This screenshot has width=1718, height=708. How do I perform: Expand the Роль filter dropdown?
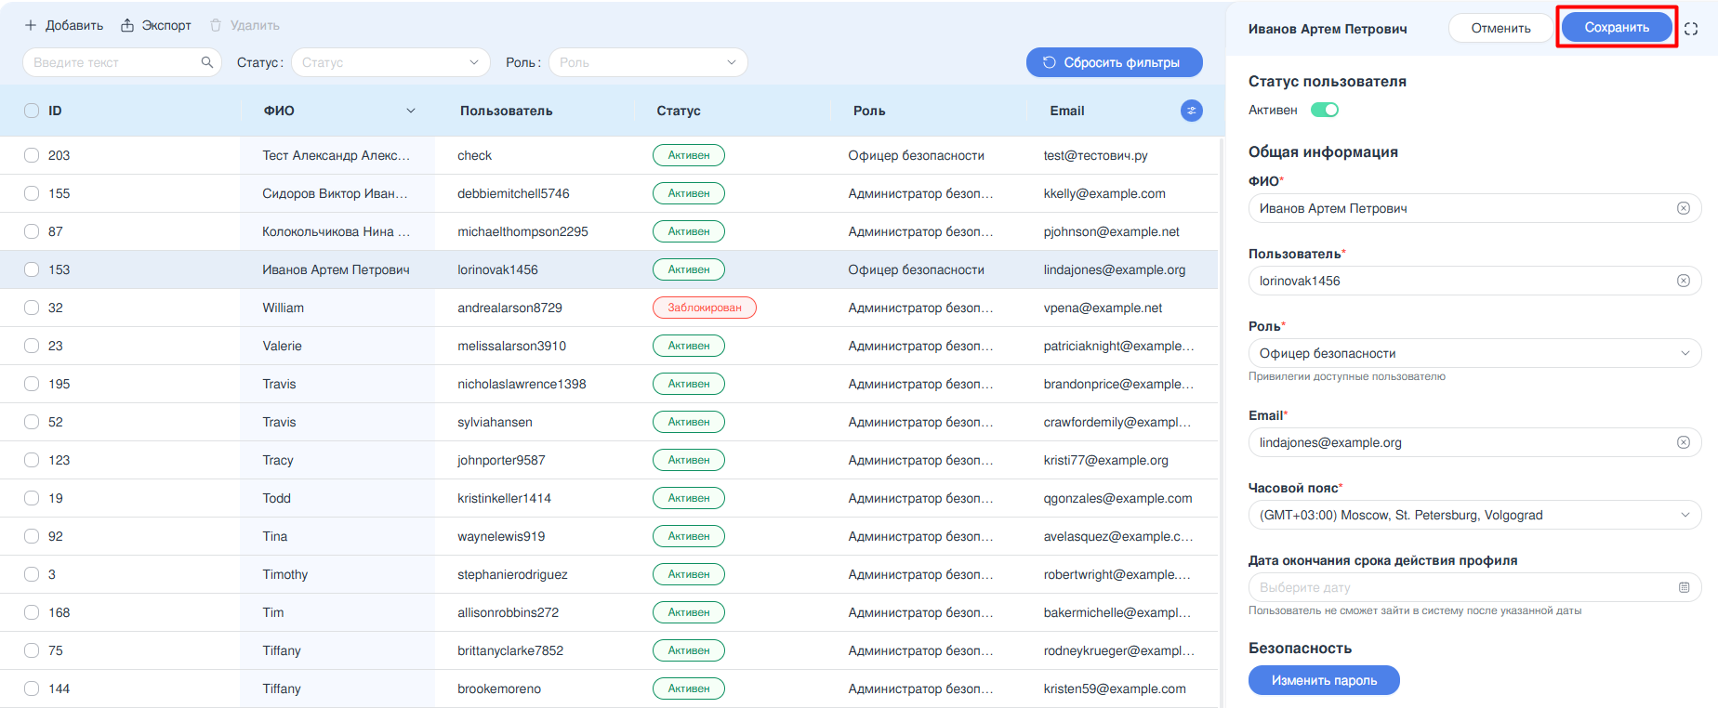(648, 62)
